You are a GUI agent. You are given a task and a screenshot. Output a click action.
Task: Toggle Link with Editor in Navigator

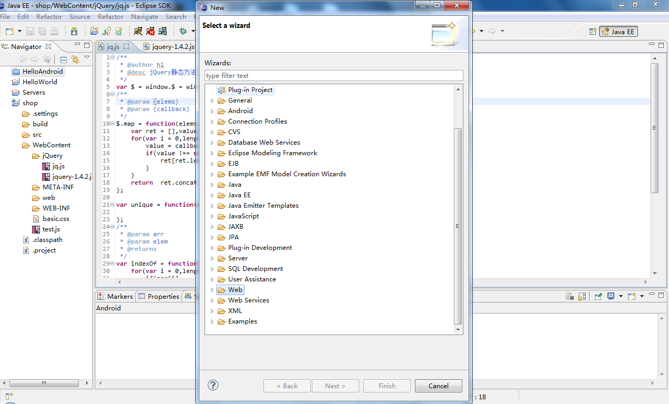75,59
